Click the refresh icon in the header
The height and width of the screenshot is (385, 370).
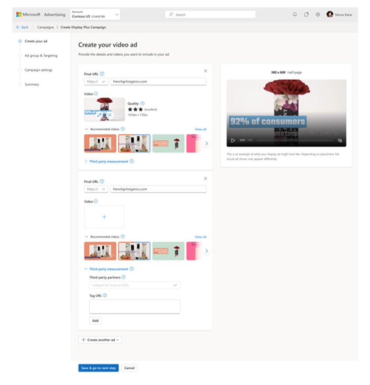click(306, 14)
